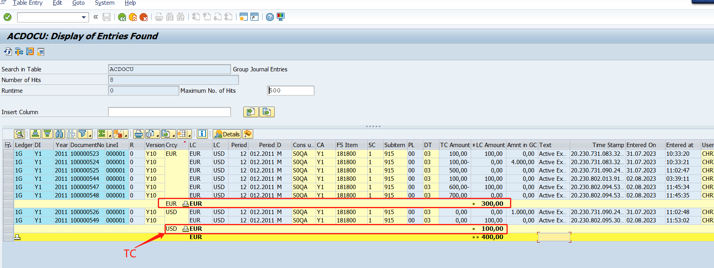Click the Details button
The height and width of the screenshot is (268, 714).
point(227,134)
